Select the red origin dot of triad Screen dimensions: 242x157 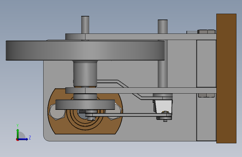17,139
